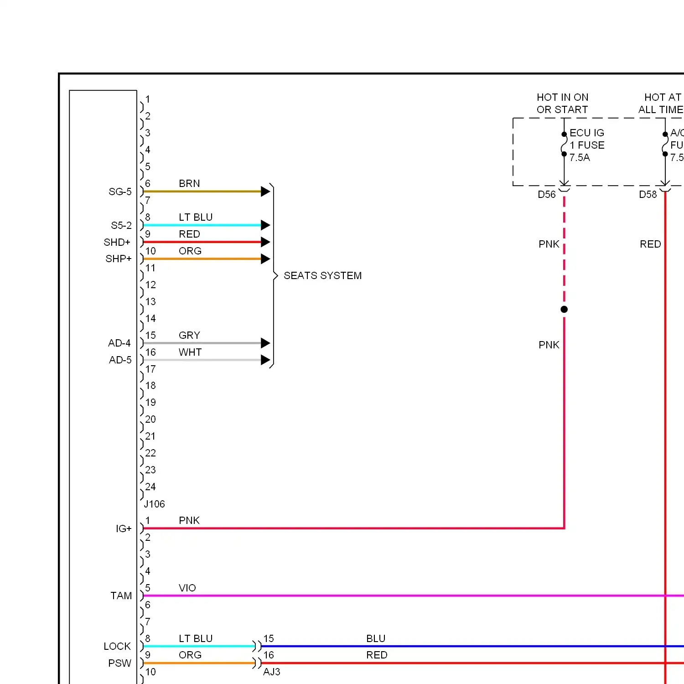Click the D56 connector label
Viewport: 684px width, 684px height.
tap(547, 194)
